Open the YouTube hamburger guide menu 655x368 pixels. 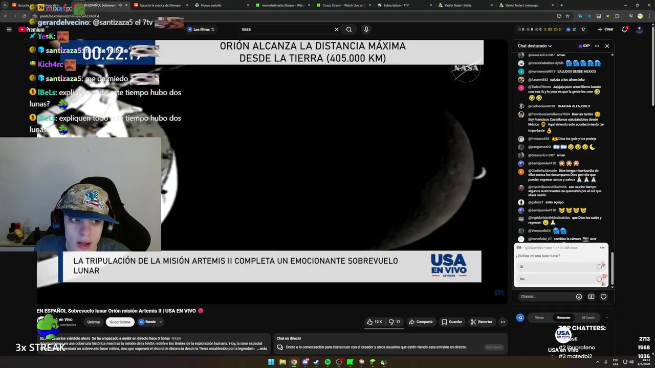pyautogui.click(x=9, y=30)
